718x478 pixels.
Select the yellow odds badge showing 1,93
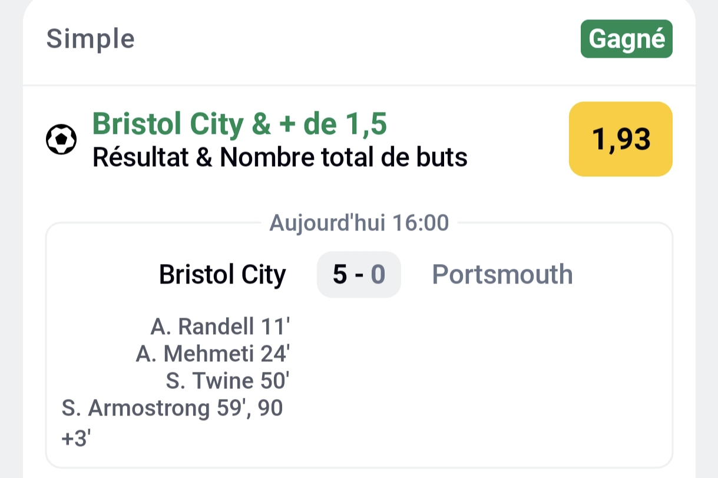point(620,139)
